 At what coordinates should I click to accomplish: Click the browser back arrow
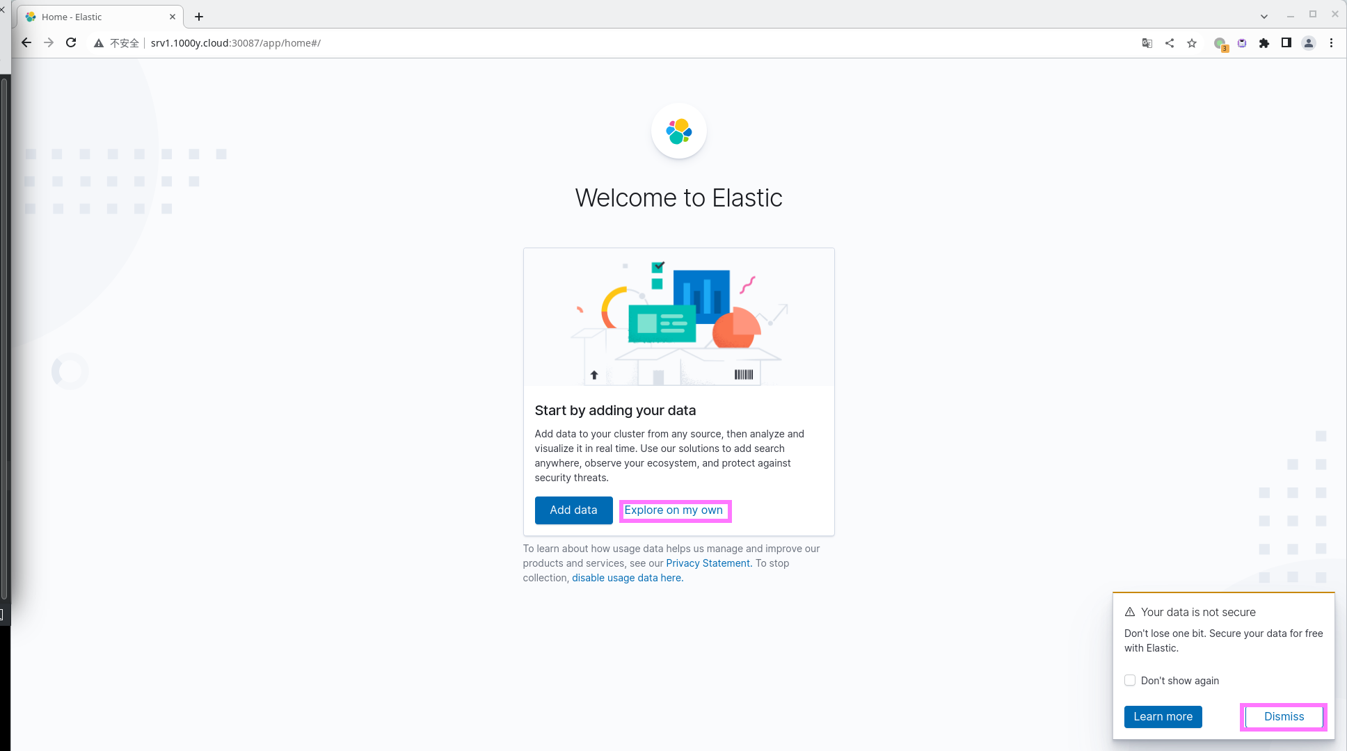coord(26,43)
